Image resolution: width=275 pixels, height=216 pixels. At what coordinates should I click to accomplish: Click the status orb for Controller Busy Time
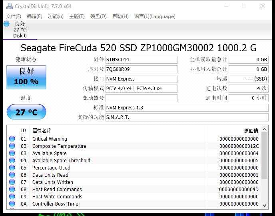[12, 204]
